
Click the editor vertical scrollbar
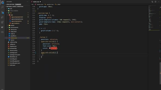point(160,73)
